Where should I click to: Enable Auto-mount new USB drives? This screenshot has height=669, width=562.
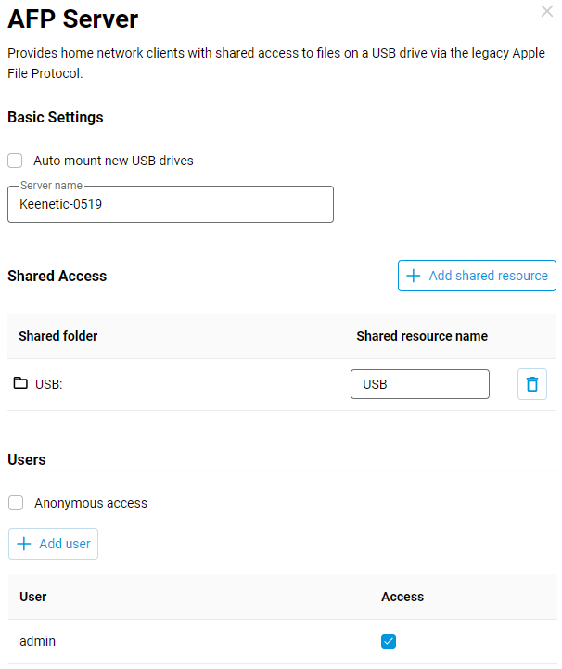pos(16,161)
